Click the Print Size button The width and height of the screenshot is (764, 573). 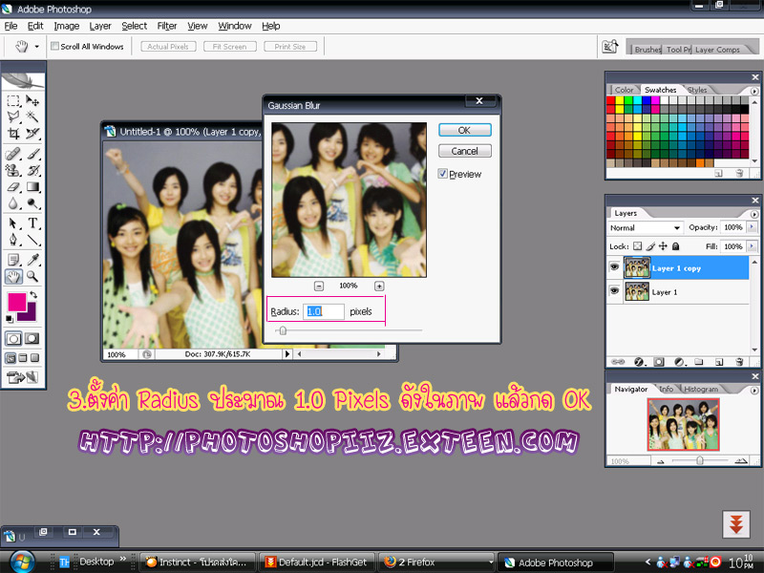pyautogui.click(x=290, y=46)
